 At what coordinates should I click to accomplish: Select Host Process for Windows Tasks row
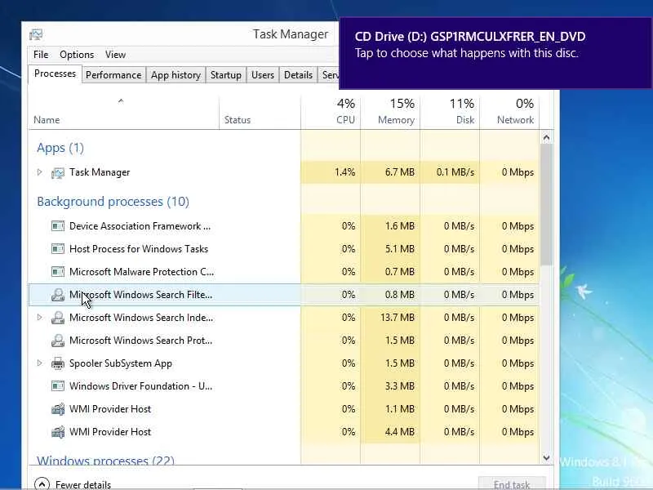pos(283,249)
